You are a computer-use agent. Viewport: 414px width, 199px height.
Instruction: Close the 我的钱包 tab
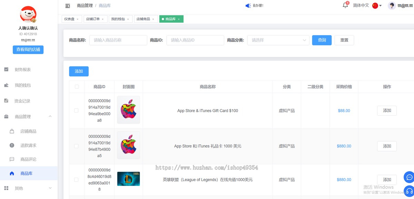128,19
